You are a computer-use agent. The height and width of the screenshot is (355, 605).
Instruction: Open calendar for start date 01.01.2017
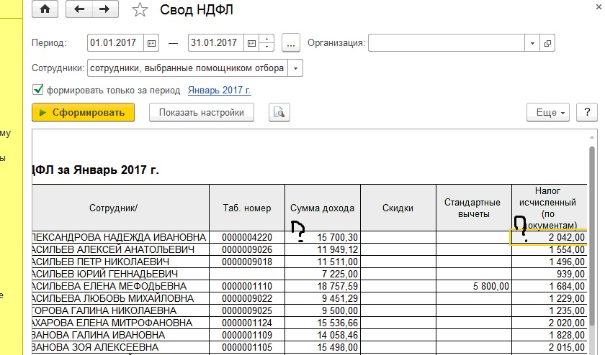pyautogui.click(x=151, y=43)
